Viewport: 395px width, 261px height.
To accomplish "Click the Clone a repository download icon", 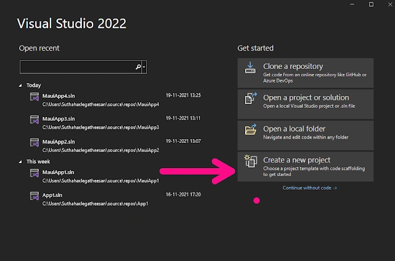I will coord(250,67).
